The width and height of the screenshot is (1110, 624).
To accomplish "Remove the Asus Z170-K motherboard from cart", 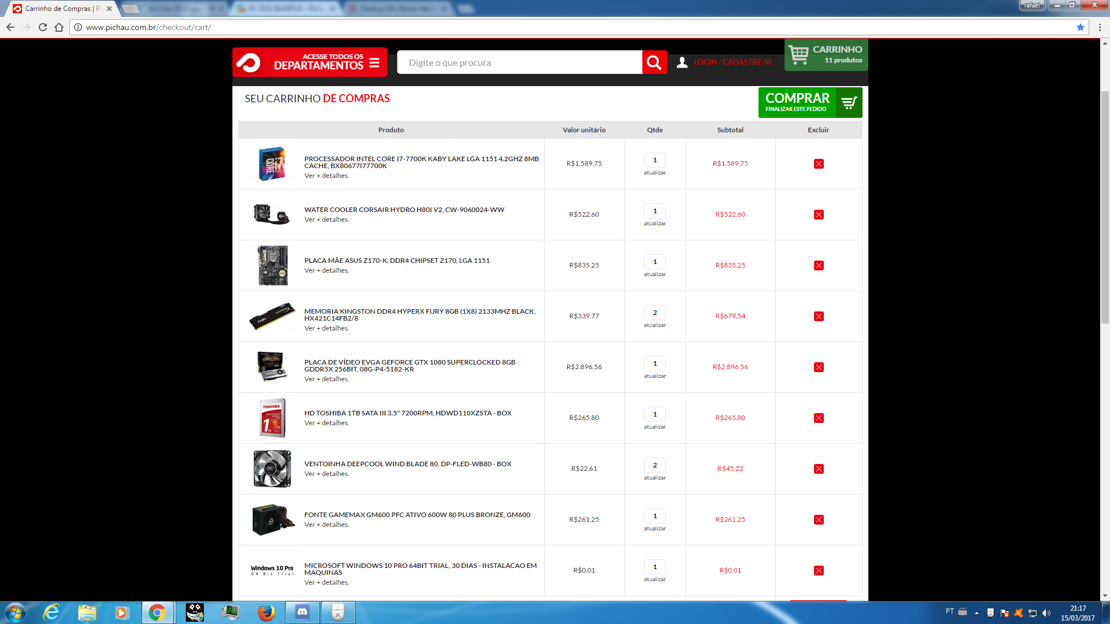I will click(x=819, y=265).
